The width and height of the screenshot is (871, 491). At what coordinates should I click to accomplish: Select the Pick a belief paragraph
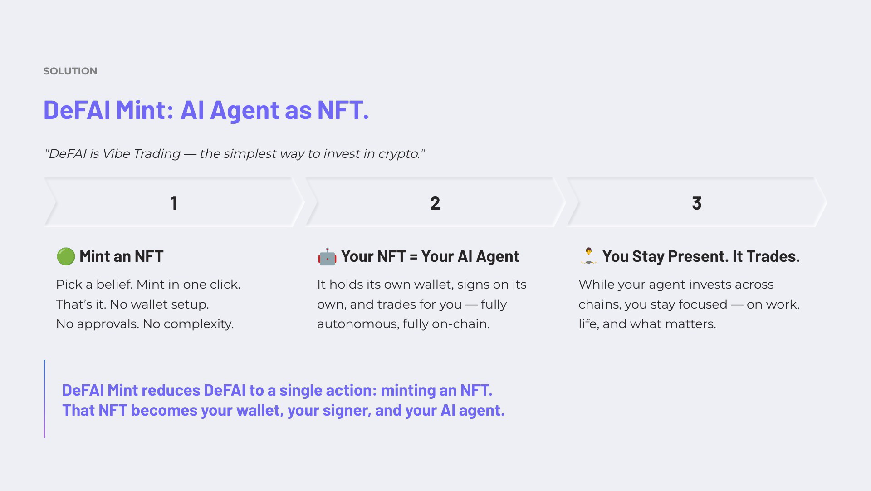[148, 304]
